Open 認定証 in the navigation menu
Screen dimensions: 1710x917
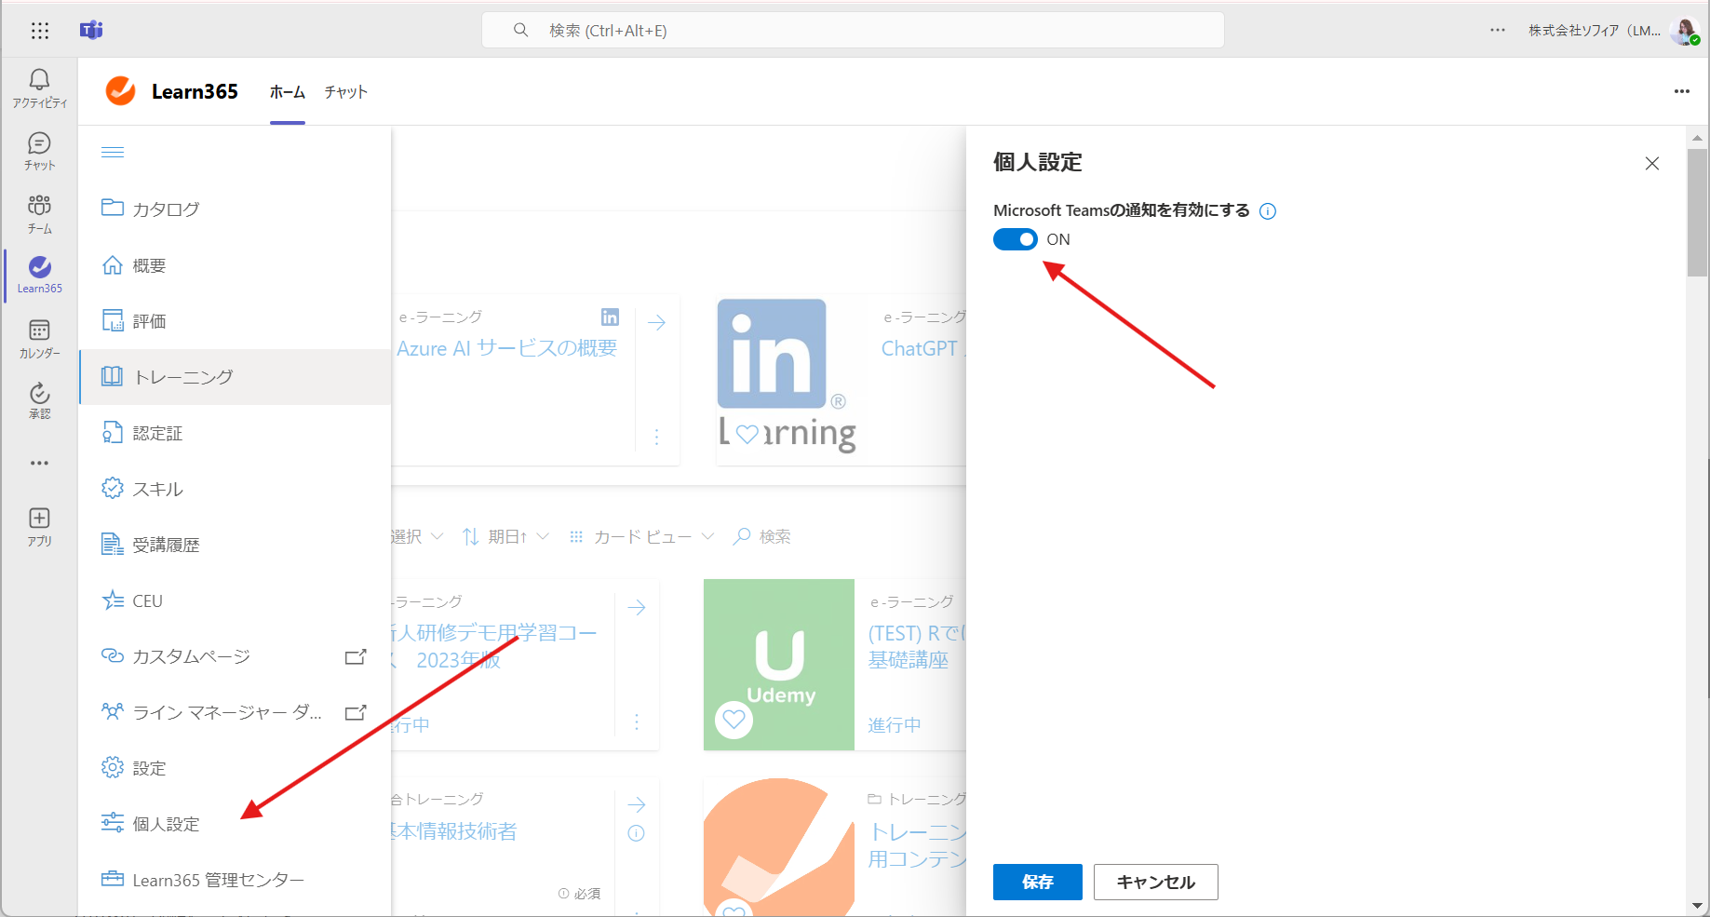pos(235,433)
